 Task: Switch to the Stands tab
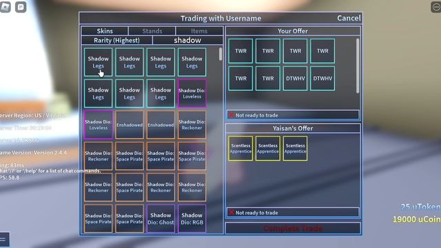click(152, 31)
